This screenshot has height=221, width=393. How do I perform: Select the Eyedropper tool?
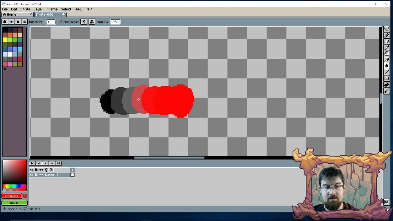(387, 48)
